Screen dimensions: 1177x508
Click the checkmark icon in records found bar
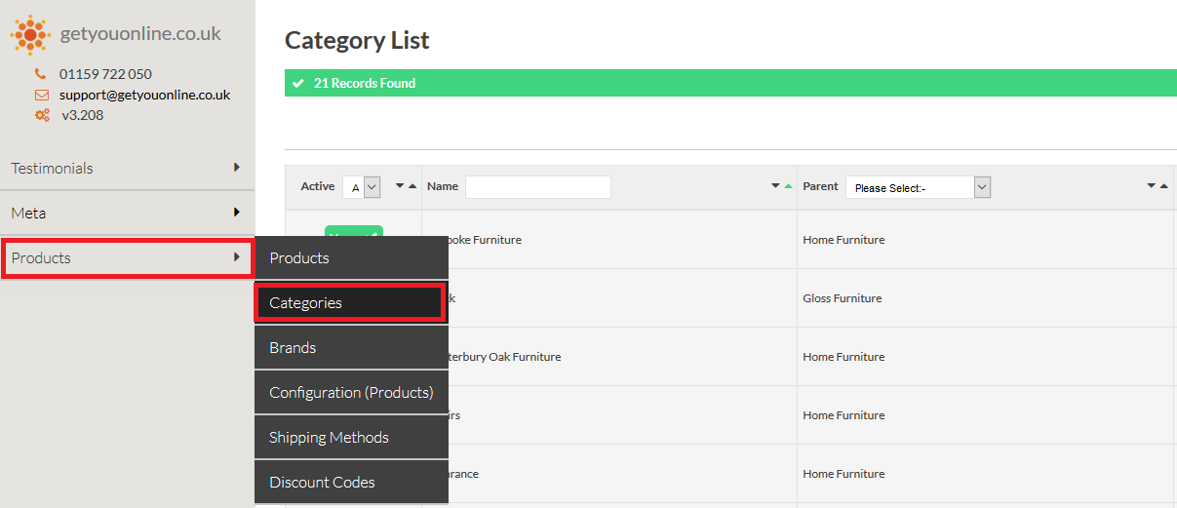pyautogui.click(x=298, y=83)
